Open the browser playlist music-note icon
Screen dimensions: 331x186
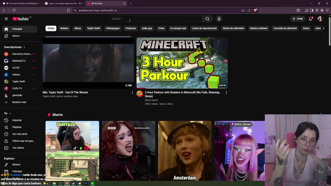click(306, 10)
